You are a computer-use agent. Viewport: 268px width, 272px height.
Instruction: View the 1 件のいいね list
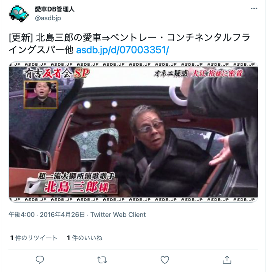click(x=84, y=238)
